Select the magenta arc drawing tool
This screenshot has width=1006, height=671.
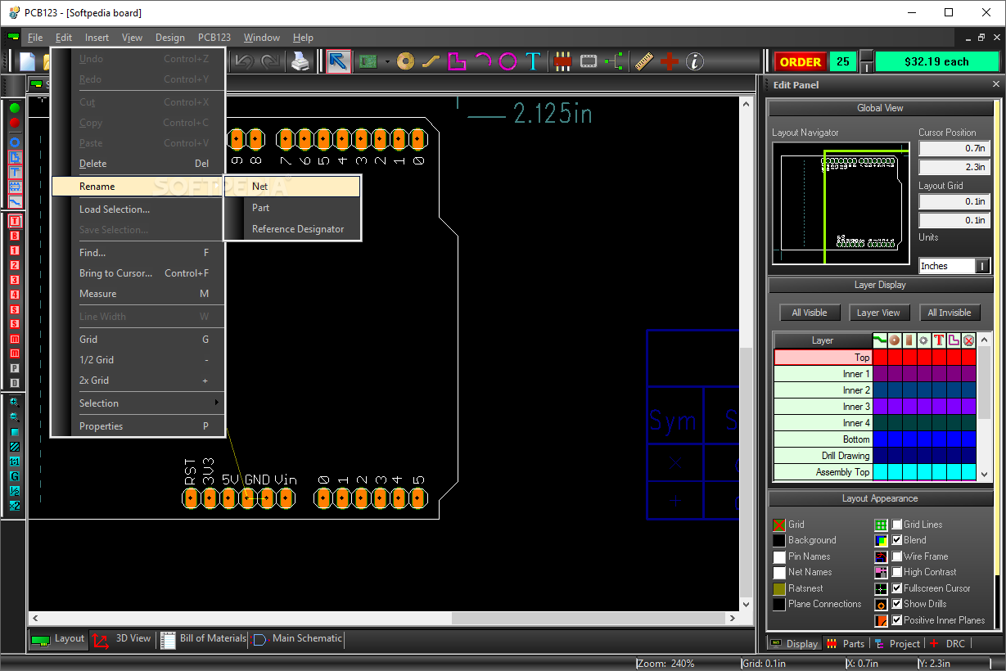pos(482,61)
